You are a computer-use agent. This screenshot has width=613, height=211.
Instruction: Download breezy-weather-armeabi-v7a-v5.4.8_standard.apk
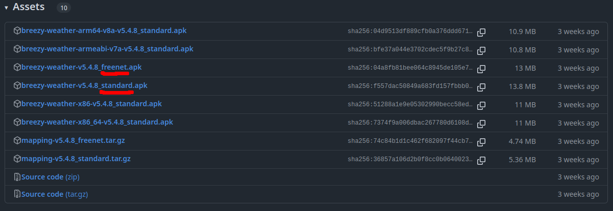coord(107,49)
